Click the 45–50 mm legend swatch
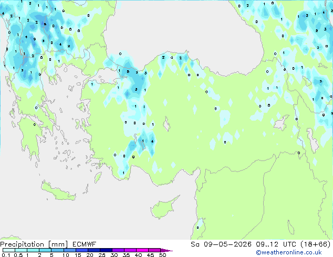The width and height of the screenshot is (333, 257). [x=154, y=250]
